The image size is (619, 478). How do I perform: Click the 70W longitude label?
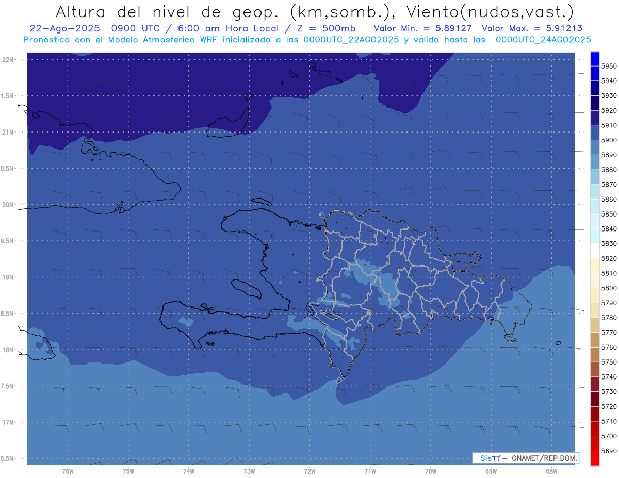(x=431, y=471)
